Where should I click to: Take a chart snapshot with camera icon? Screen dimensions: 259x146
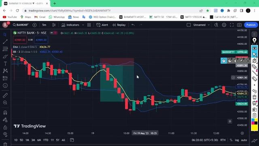point(239,25)
